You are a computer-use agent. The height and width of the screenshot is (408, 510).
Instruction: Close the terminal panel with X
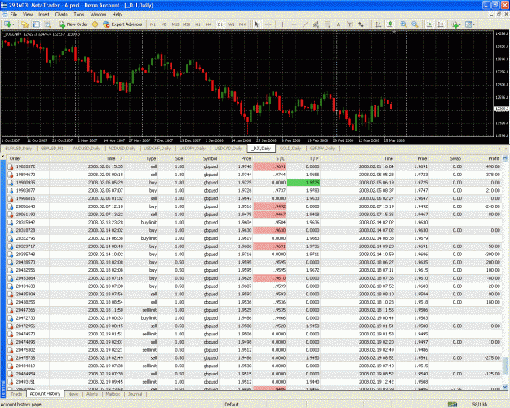3,157
